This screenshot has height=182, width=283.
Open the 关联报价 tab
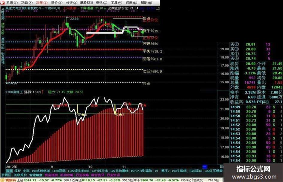(x=20, y=175)
